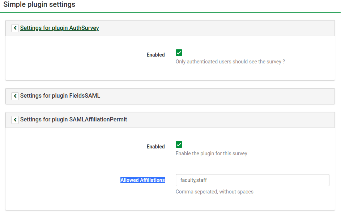Viewport: 341px width, 214px height.
Task: Disable the SAMLAffiliationPermit Enabled checkbox
Action: pos(179,144)
